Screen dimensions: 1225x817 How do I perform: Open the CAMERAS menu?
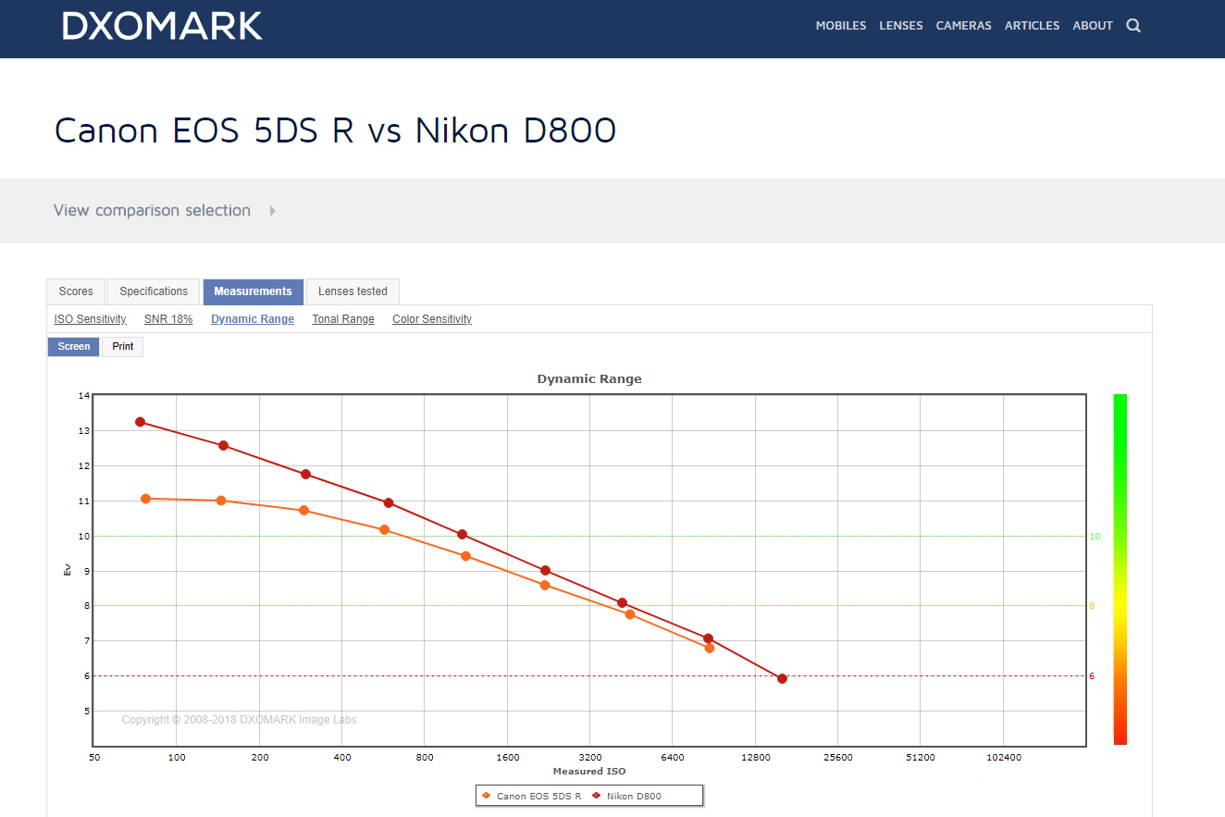964,26
